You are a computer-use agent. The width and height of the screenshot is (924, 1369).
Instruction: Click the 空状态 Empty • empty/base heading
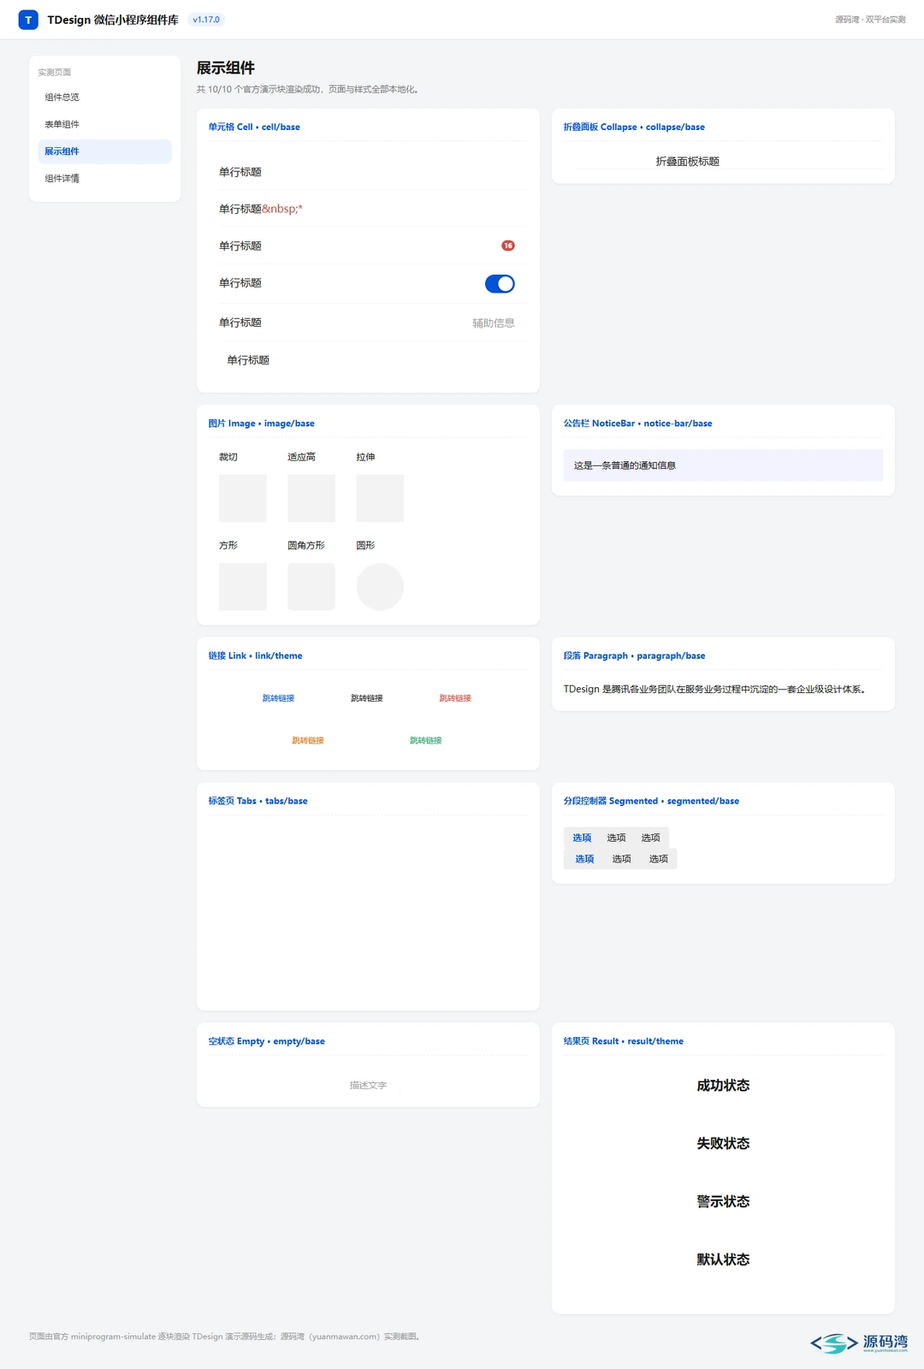[266, 1041]
